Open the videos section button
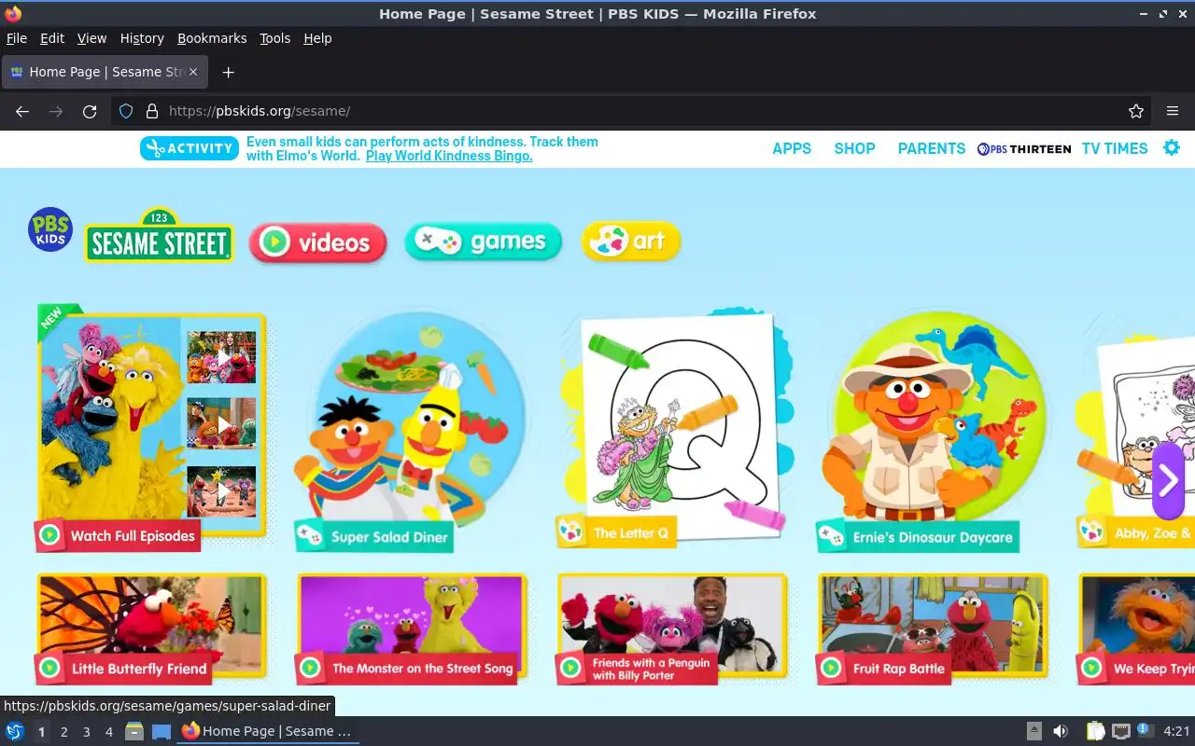Image resolution: width=1195 pixels, height=746 pixels. (318, 242)
